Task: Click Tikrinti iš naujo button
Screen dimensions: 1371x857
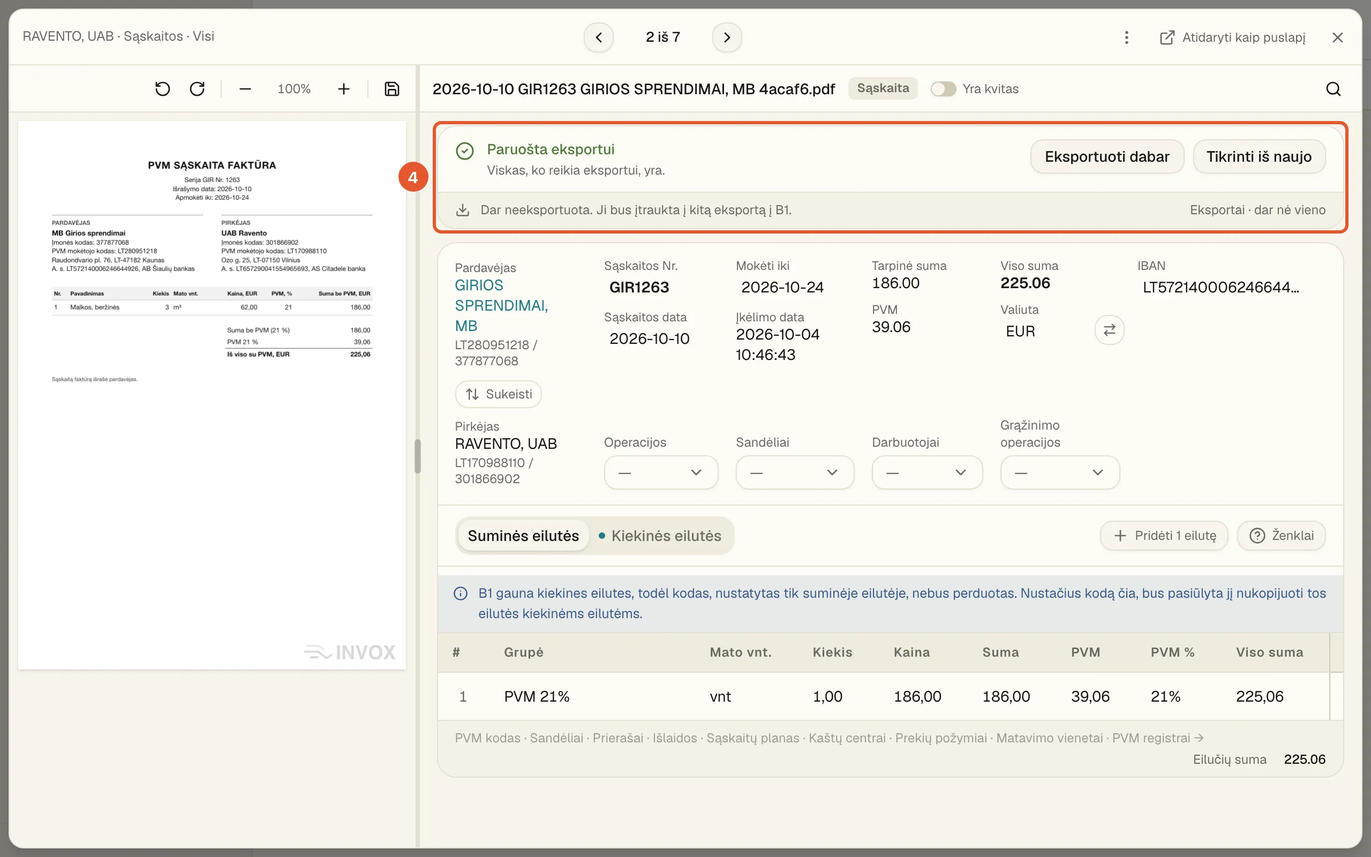Action: pos(1259,156)
